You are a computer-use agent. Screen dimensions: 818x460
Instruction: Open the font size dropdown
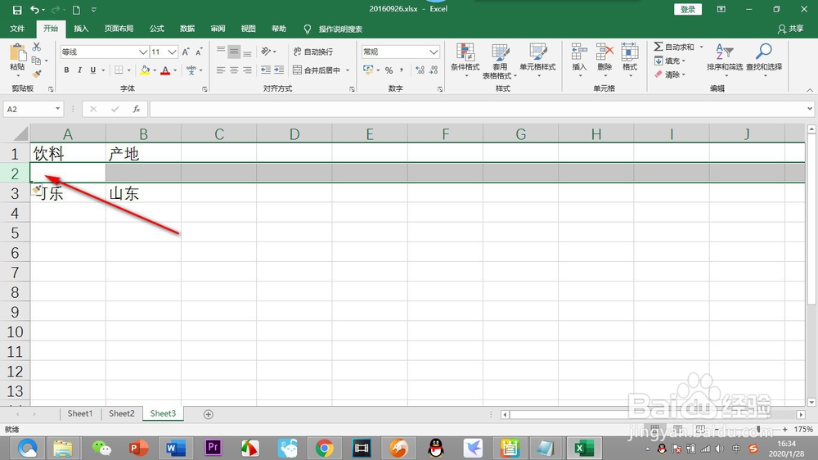172,52
